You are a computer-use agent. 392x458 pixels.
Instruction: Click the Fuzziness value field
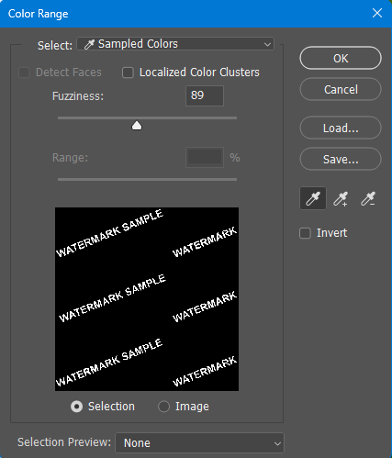(x=205, y=95)
